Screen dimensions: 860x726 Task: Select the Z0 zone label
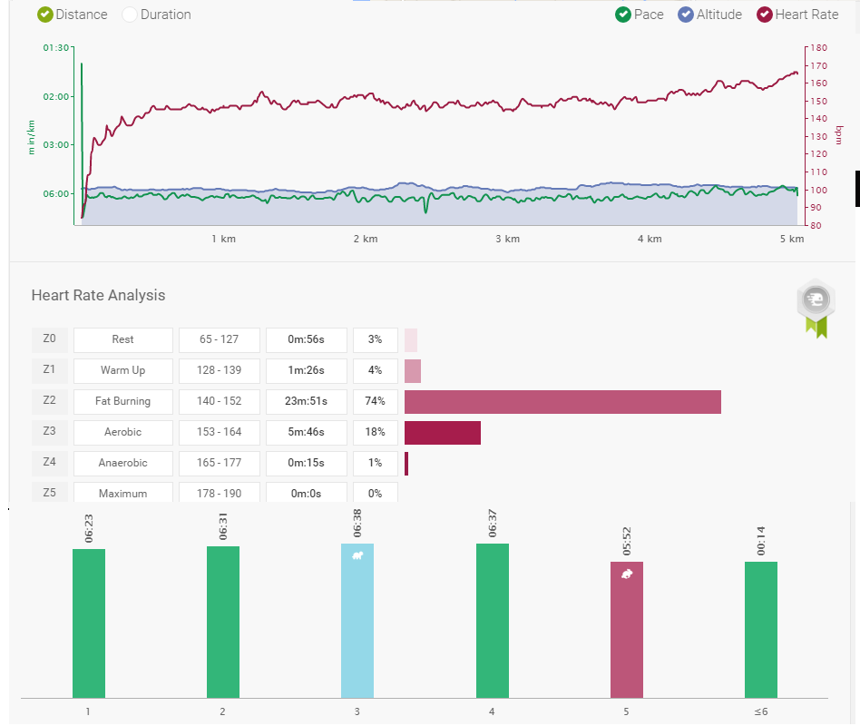tap(49, 339)
